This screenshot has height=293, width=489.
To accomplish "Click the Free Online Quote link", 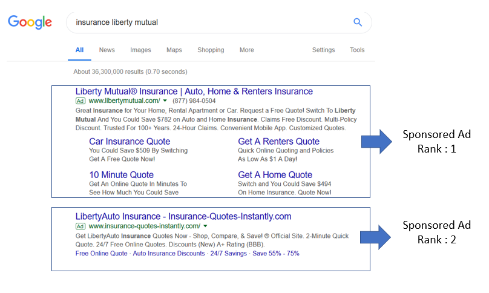I will (x=101, y=254).
